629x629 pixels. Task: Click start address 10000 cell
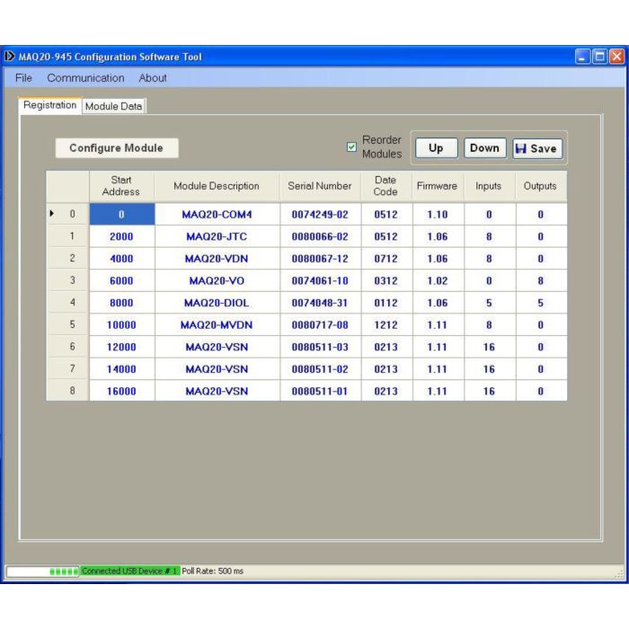[x=122, y=324]
